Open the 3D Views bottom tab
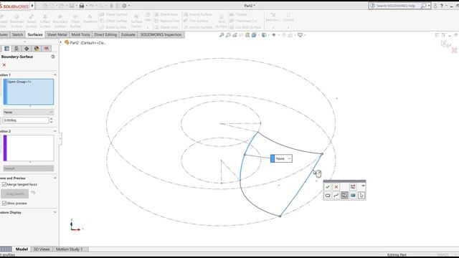Image resolution: width=459 pixels, height=258 pixels. click(x=42, y=249)
